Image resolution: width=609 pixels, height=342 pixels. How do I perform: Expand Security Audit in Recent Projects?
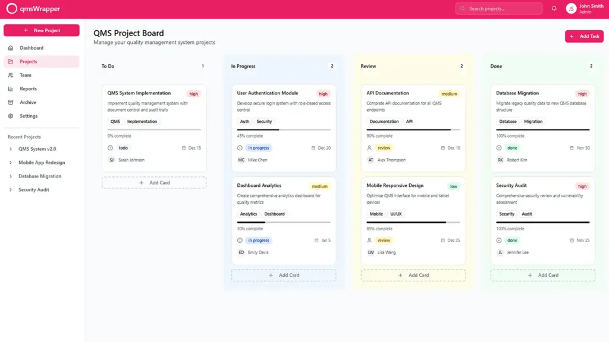point(11,190)
